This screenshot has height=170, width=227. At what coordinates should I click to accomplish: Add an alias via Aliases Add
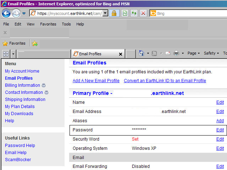coord(220,121)
